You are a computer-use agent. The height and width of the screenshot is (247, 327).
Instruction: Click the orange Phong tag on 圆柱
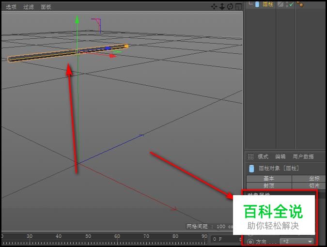(x=300, y=4)
